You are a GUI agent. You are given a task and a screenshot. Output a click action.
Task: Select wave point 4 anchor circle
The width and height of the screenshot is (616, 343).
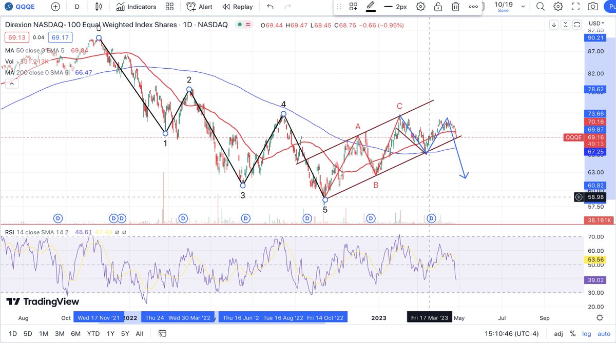coord(283,113)
